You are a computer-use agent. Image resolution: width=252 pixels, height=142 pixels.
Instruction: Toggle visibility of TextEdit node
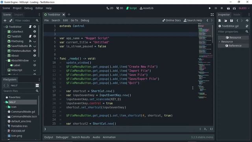pyautogui.click(x=35, y=36)
